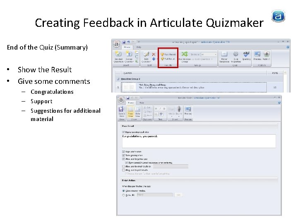The width and height of the screenshot is (298, 223).
Task: Open help icon at main window right edge
Action: (x=288, y=47)
